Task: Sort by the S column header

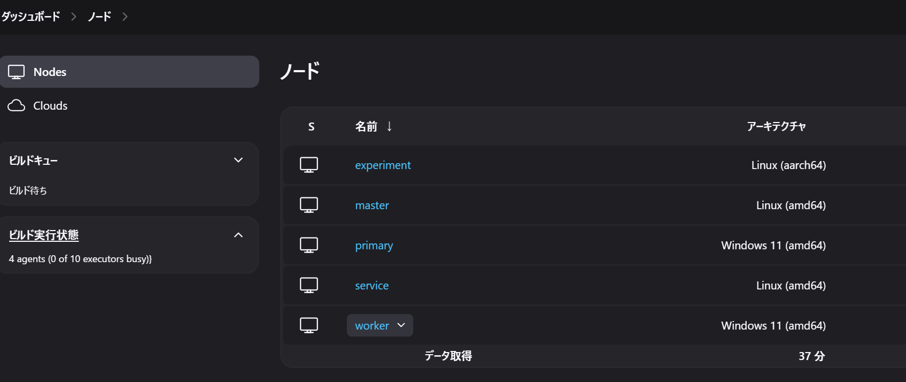Action: tap(312, 127)
